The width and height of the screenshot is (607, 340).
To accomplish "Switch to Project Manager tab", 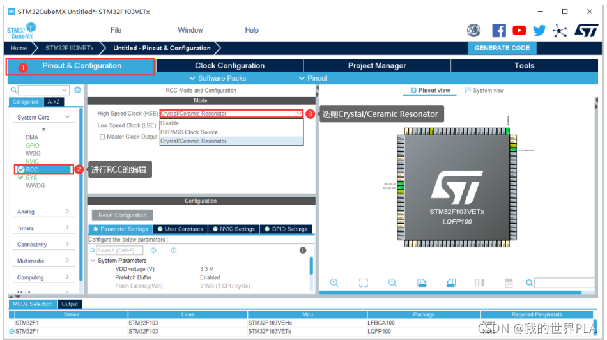I will point(377,65).
